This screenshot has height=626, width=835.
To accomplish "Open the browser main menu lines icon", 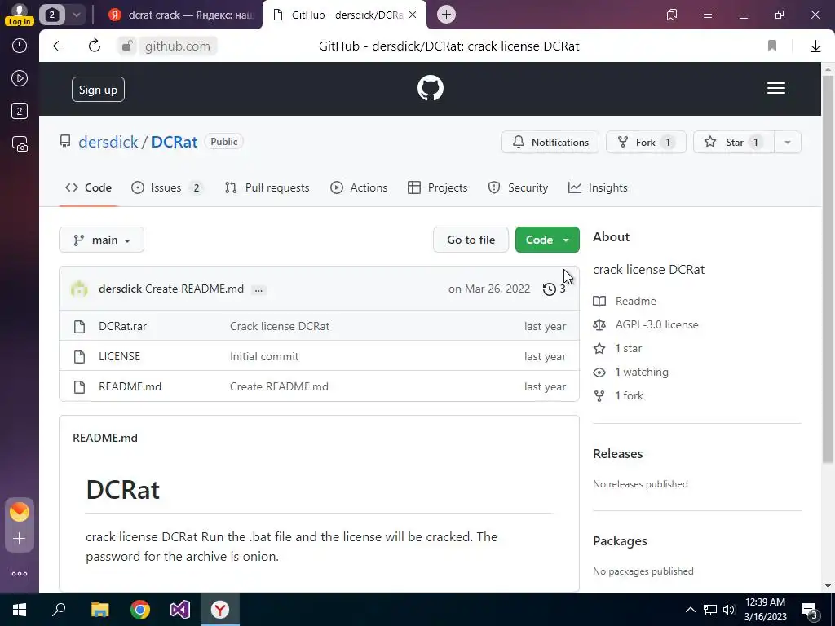I will (x=708, y=15).
